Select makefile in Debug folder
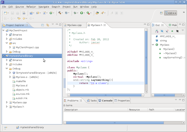Screen dimensions: 187x132 tap(21, 81)
